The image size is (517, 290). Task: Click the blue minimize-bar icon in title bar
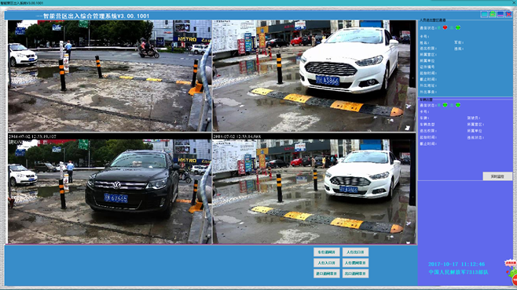(500, 14)
